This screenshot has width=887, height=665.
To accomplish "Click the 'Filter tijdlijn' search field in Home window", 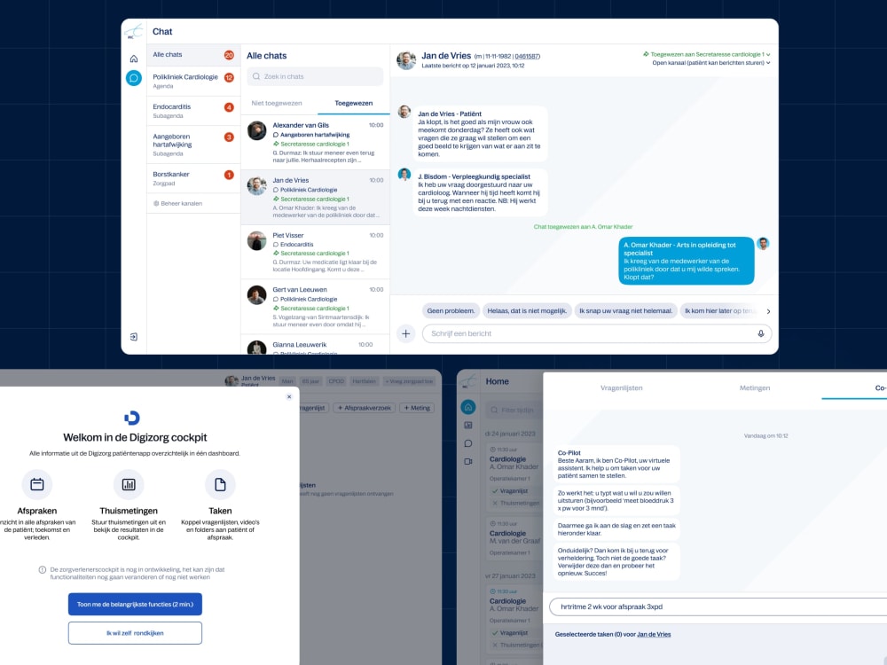I will pyautogui.click(x=513, y=410).
